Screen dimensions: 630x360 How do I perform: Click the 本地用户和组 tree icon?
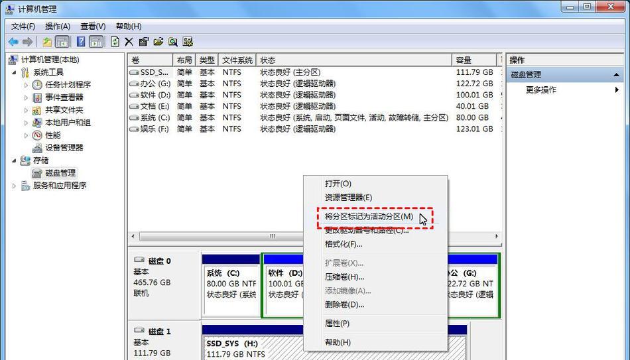point(37,123)
